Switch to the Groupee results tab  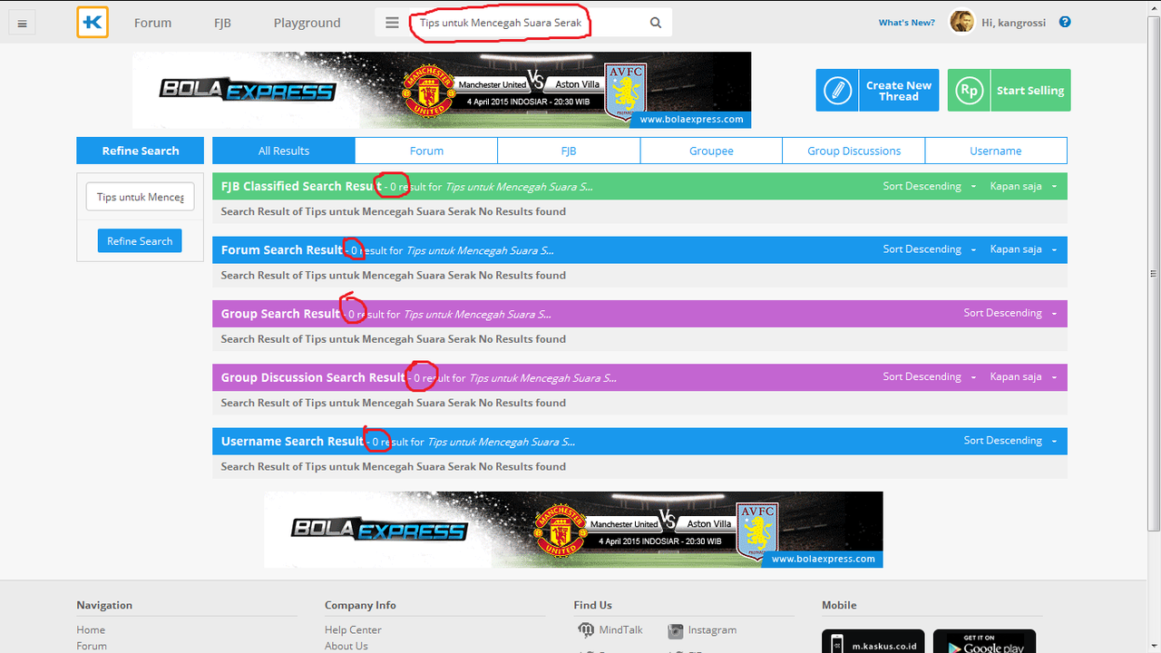pos(711,151)
